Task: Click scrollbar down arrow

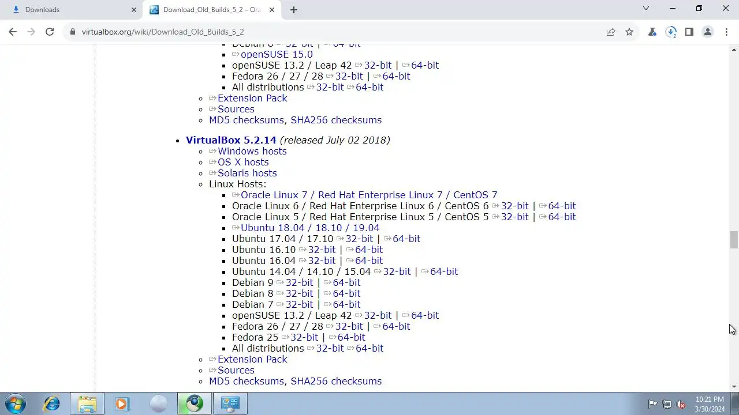Action: [x=734, y=387]
